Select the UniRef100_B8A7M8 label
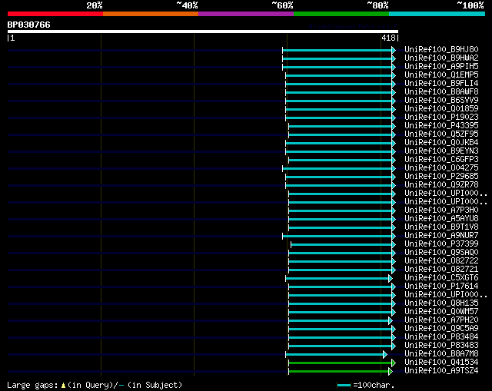The width and height of the screenshot is (492, 391). pyautogui.click(x=441, y=354)
